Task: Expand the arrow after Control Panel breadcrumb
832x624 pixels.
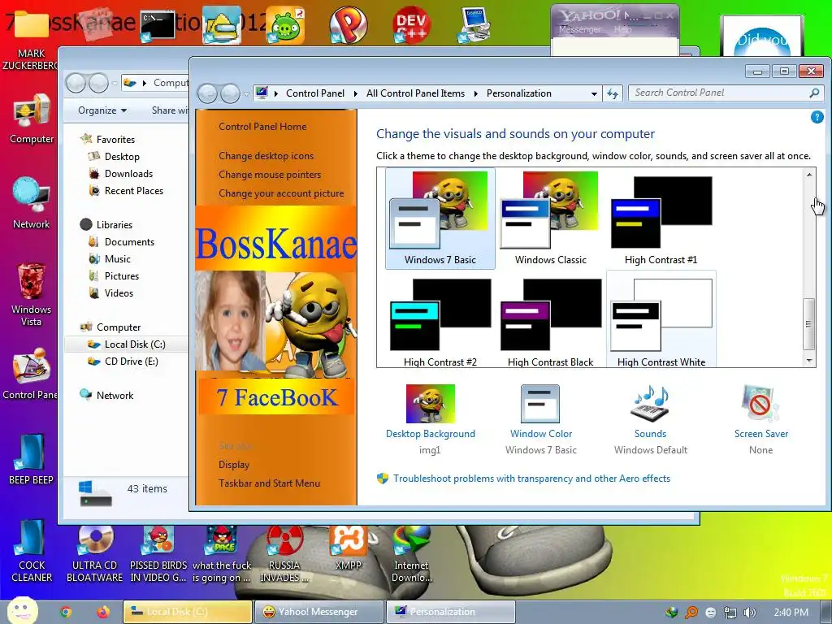Action: pyautogui.click(x=356, y=94)
